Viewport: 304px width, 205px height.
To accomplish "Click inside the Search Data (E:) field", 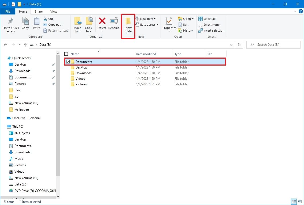I will pyautogui.click(x=273, y=44).
